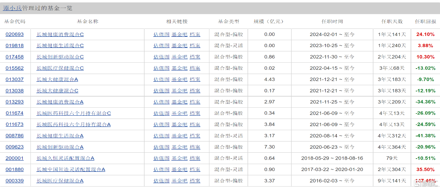Open 档案 for fund 008786
This screenshot has width=440, height=189.
pos(195,136)
